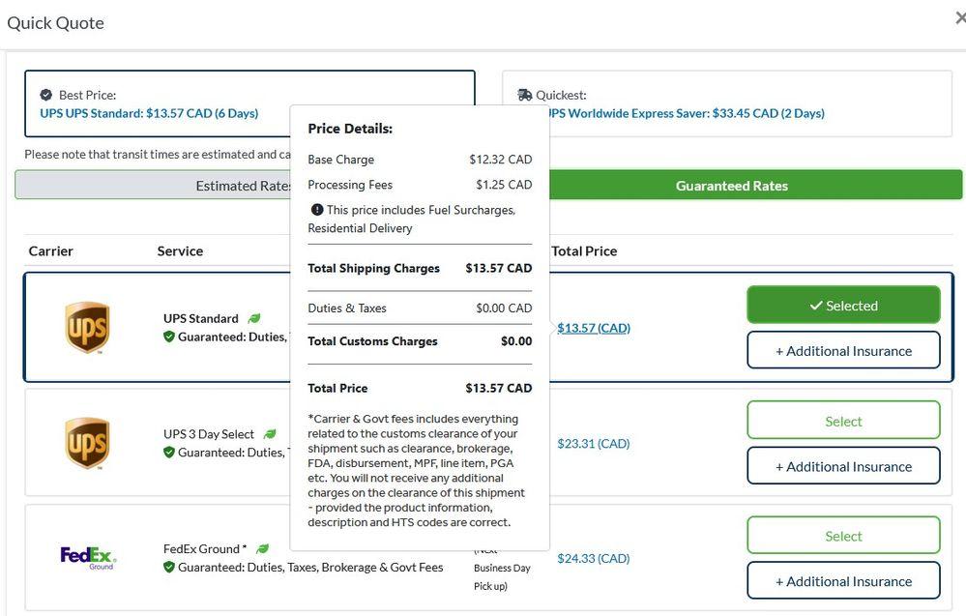This screenshot has height=616, width=966.
Task: Click the guaranteed shield icon under UPS Standard
Action: coord(169,337)
